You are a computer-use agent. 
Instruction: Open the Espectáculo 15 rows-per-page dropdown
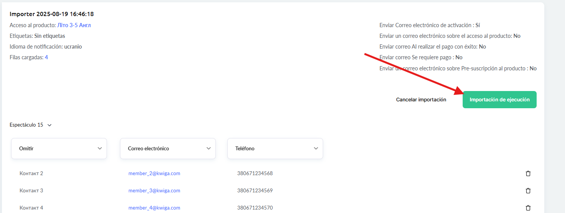31,125
